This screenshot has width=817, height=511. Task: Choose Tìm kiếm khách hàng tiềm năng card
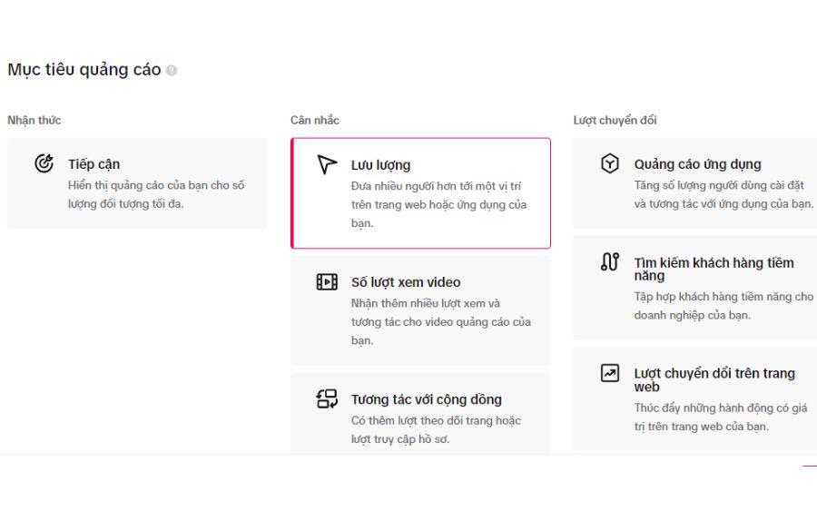click(x=694, y=288)
